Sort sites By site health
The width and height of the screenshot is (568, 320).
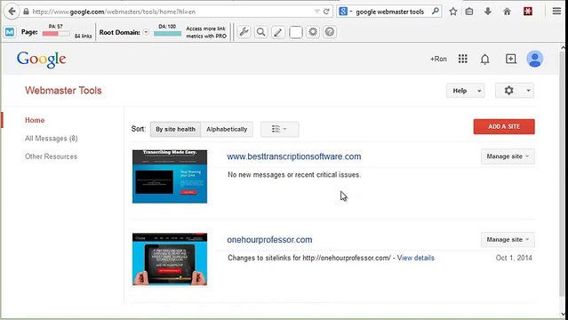175,129
